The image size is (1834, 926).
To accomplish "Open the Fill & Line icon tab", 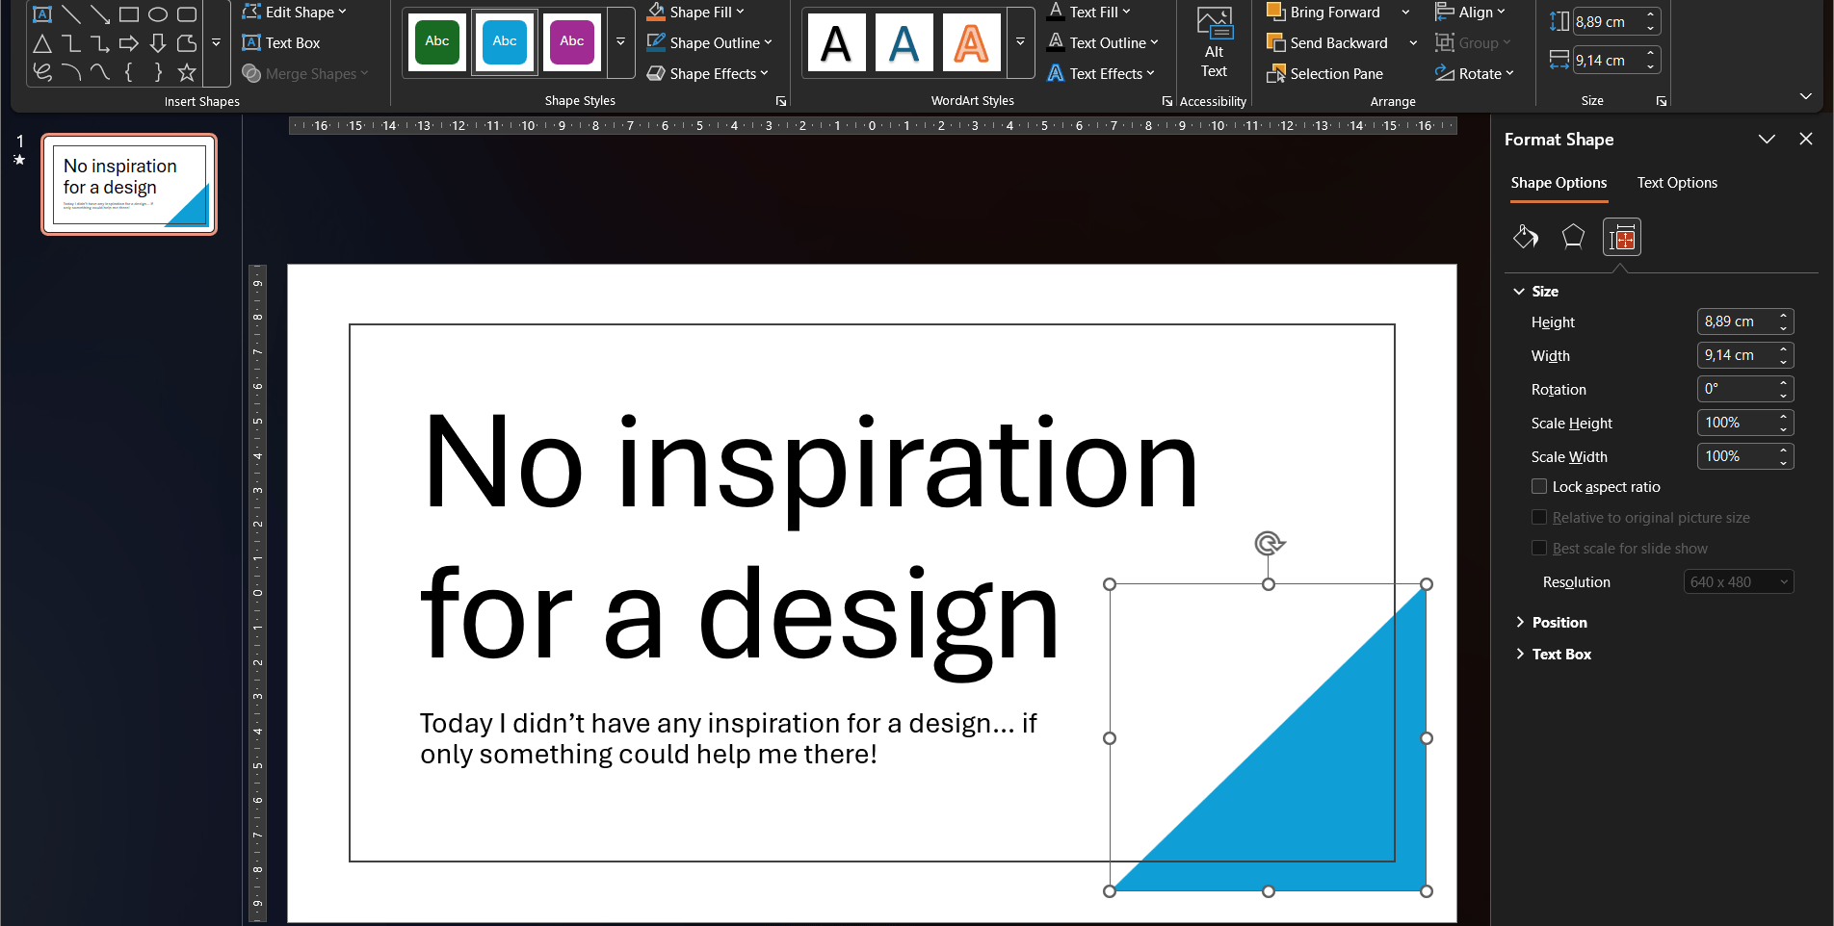I will click(x=1526, y=237).
